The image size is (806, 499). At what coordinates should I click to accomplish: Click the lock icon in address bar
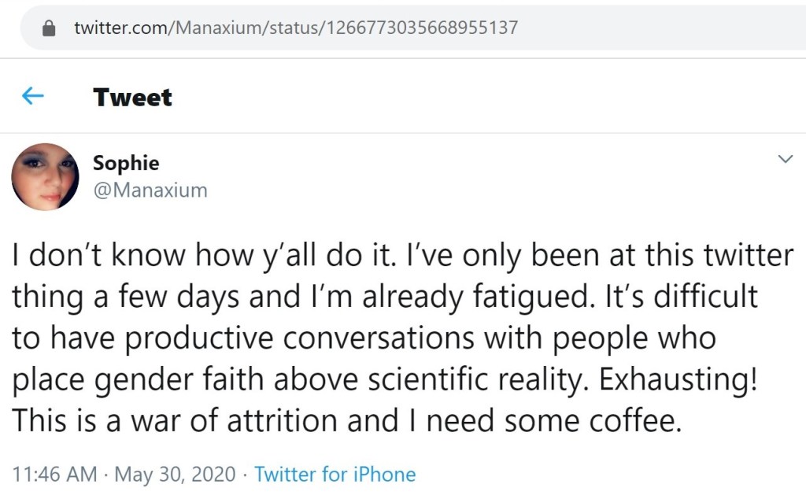pyautogui.click(x=50, y=28)
